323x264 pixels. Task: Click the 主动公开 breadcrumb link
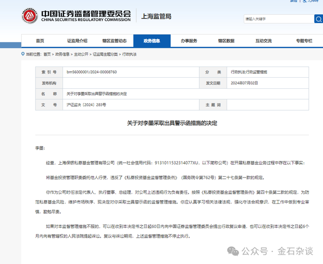click(81, 54)
